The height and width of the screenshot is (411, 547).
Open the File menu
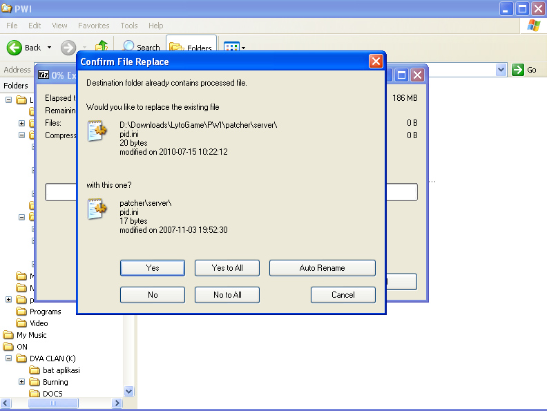[x=12, y=26]
